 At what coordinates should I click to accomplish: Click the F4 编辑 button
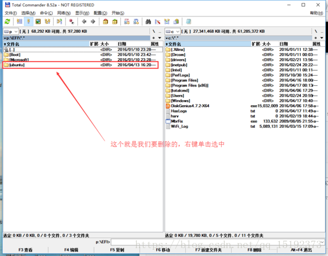coord(71,250)
